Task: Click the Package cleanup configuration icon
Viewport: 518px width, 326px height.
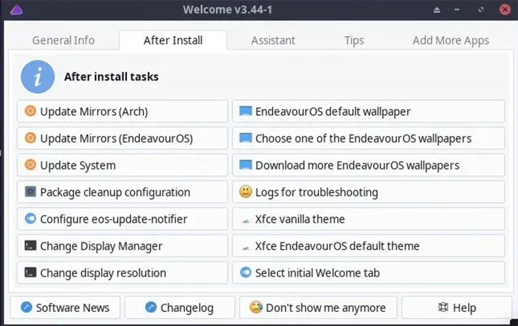Action: tap(30, 192)
